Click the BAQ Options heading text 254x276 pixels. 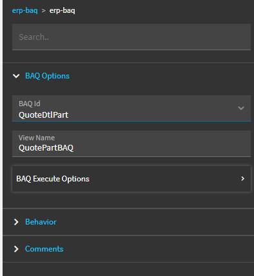[x=47, y=76]
